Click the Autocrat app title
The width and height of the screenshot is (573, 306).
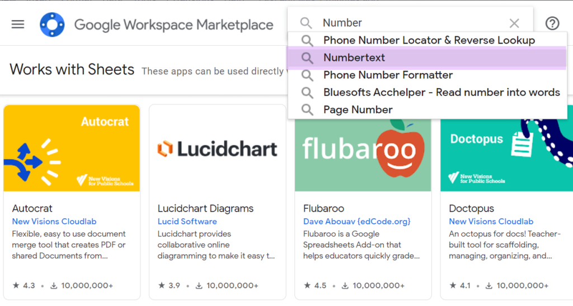coord(32,208)
